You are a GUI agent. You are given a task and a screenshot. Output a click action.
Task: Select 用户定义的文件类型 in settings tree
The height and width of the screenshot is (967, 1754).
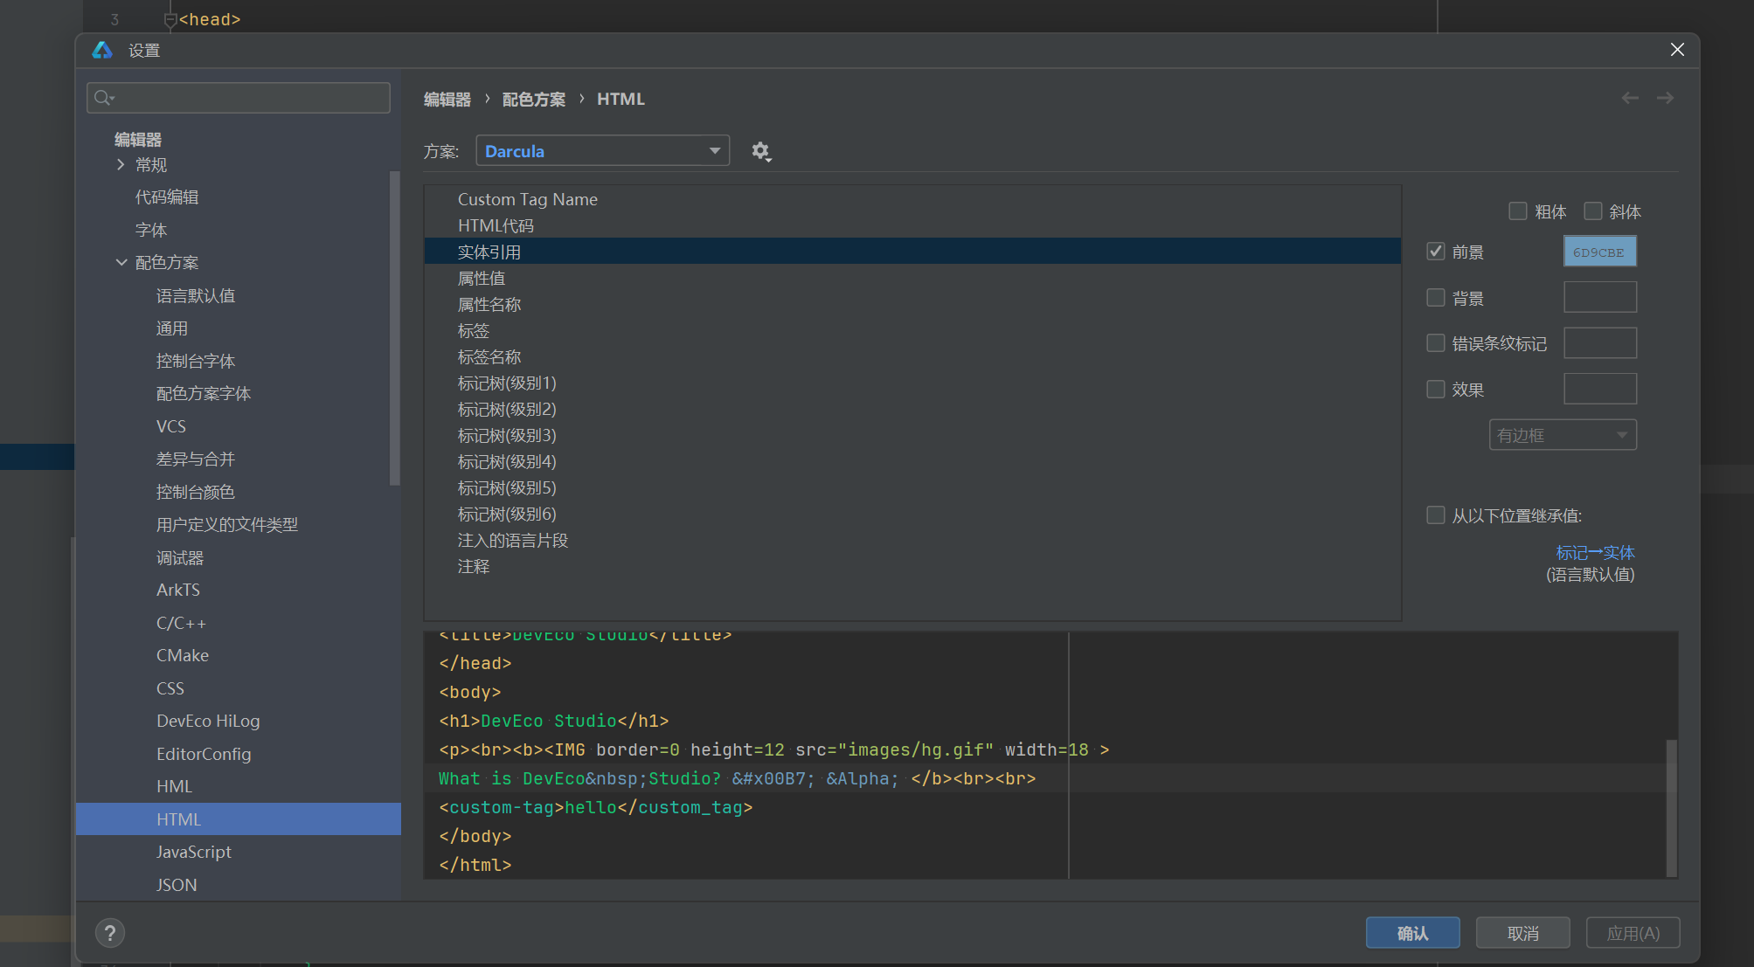pyautogui.click(x=227, y=524)
